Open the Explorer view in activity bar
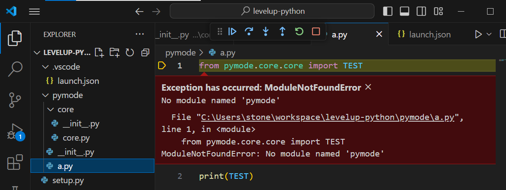Image resolution: width=506 pixels, height=190 pixels. tap(15, 38)
